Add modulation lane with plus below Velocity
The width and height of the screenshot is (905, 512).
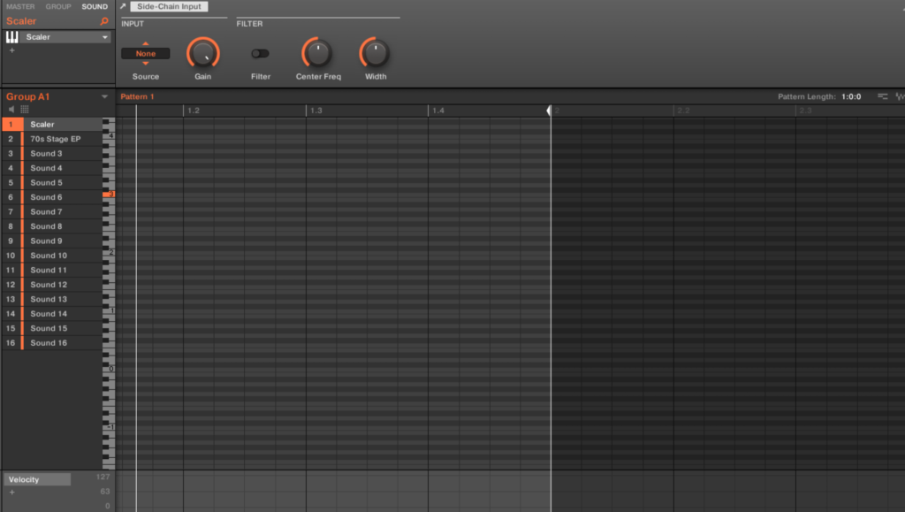click(x=11, y=492)
